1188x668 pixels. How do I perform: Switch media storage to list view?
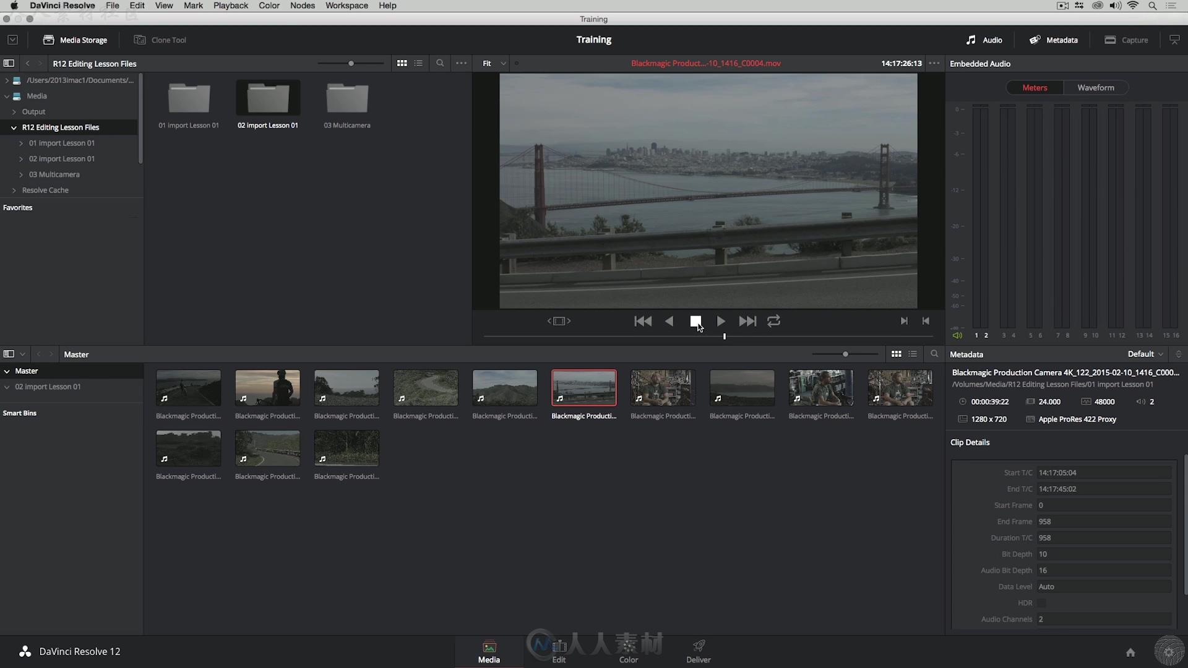[418, 63]
